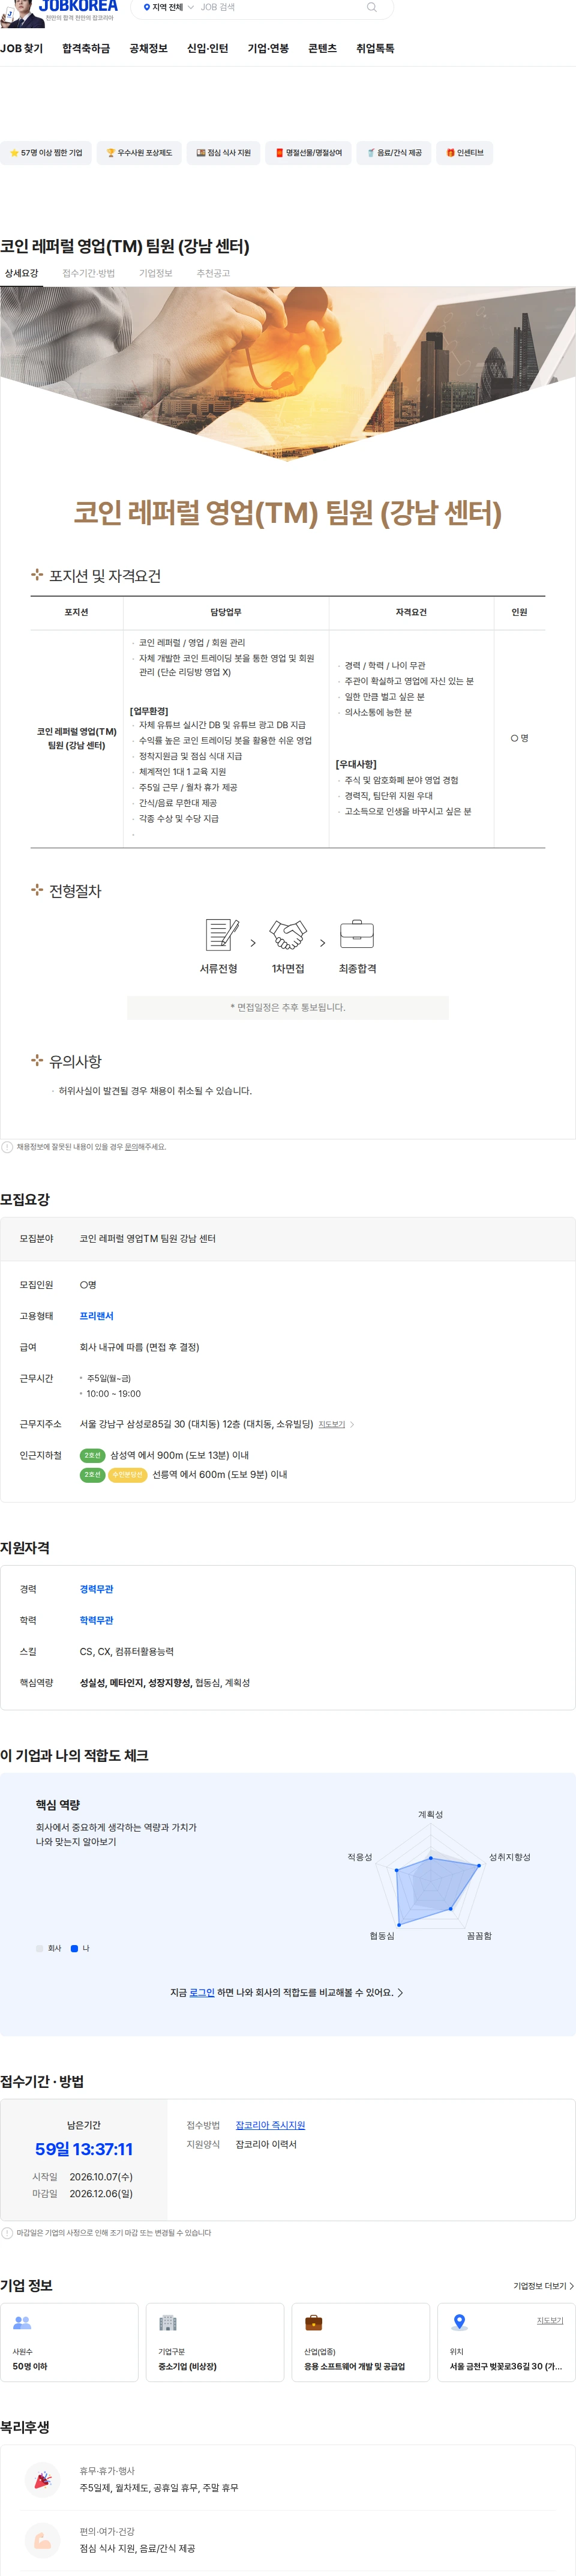Click the 잡코리아 이력서 text
576x2576 pixels.
point(266,2144)
